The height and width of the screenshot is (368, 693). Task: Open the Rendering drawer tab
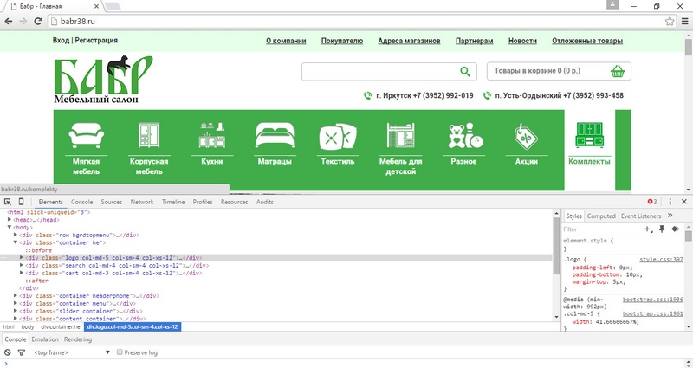coord(78,339)
